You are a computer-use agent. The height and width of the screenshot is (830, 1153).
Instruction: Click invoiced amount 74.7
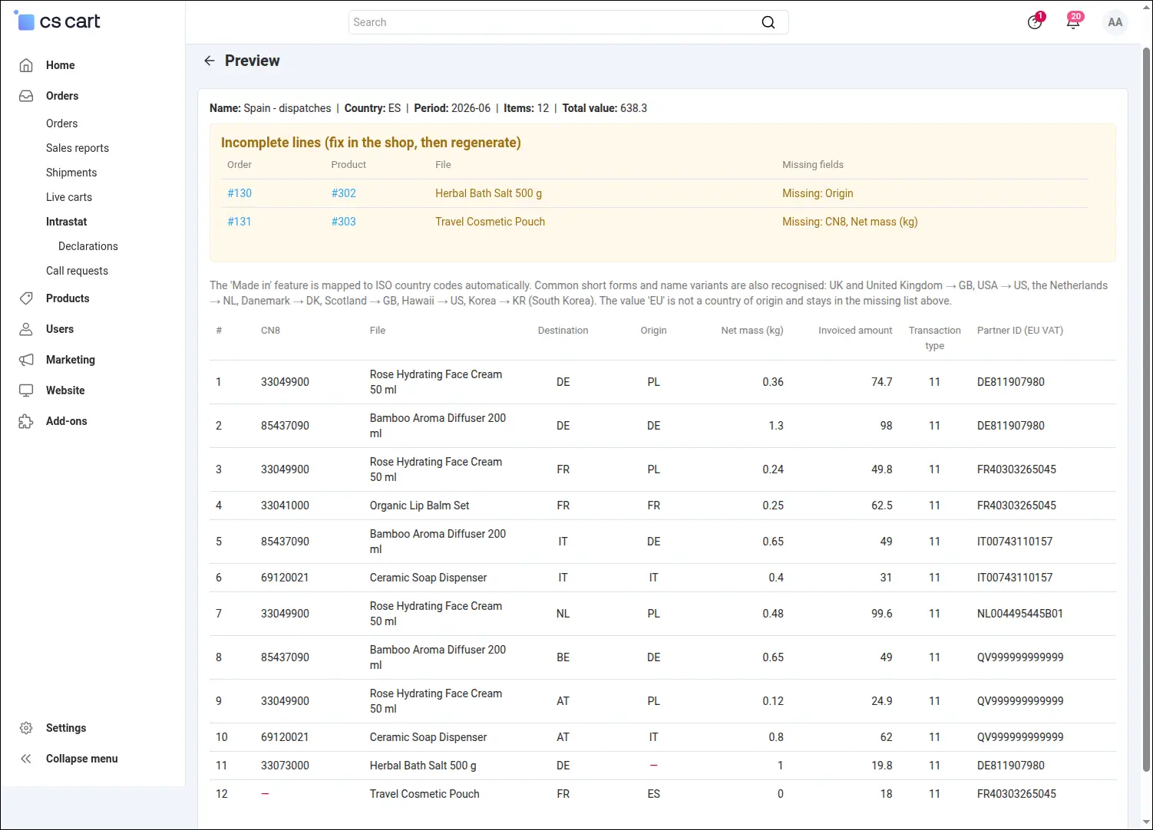tap(881, 382)
